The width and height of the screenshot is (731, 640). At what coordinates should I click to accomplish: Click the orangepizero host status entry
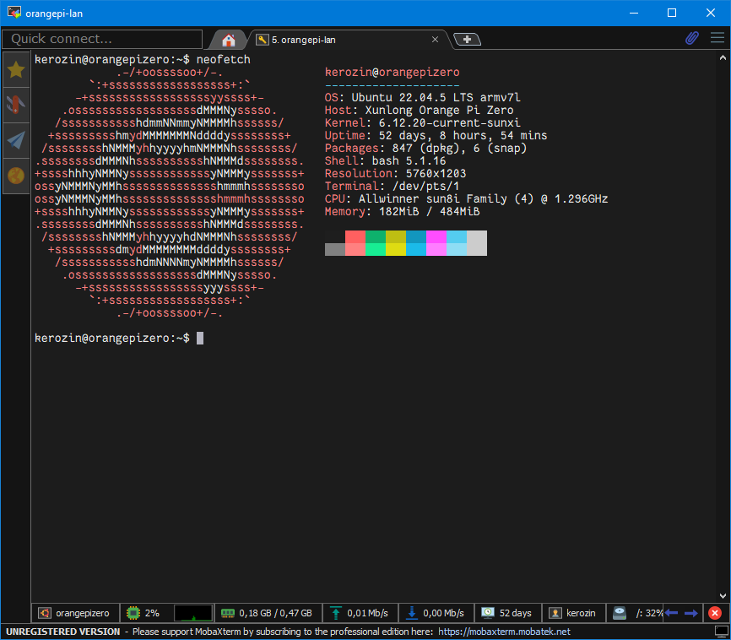pyautogui.click(x=74, y=613)
